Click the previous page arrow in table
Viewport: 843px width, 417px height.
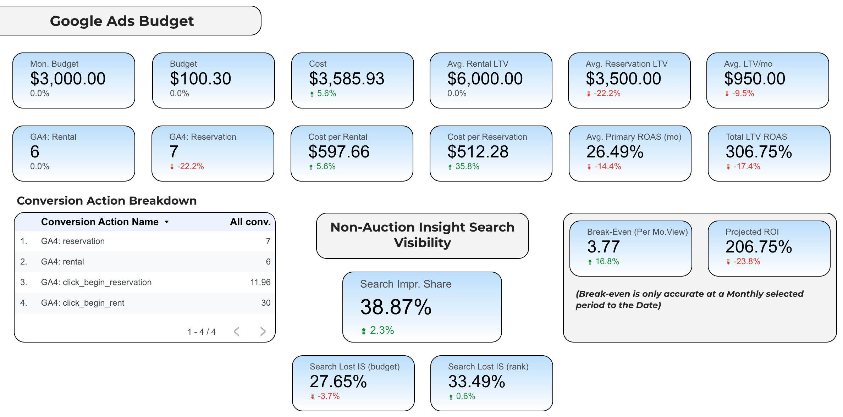point(237,332)
